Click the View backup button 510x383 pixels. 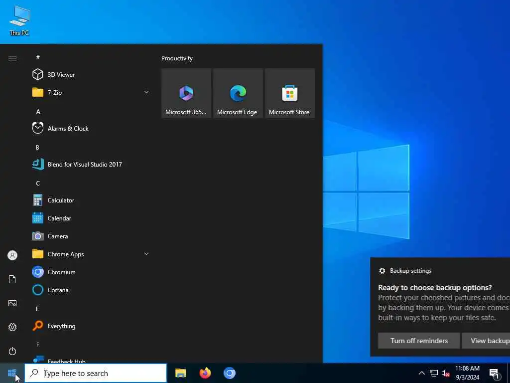(x=486, y=341)
